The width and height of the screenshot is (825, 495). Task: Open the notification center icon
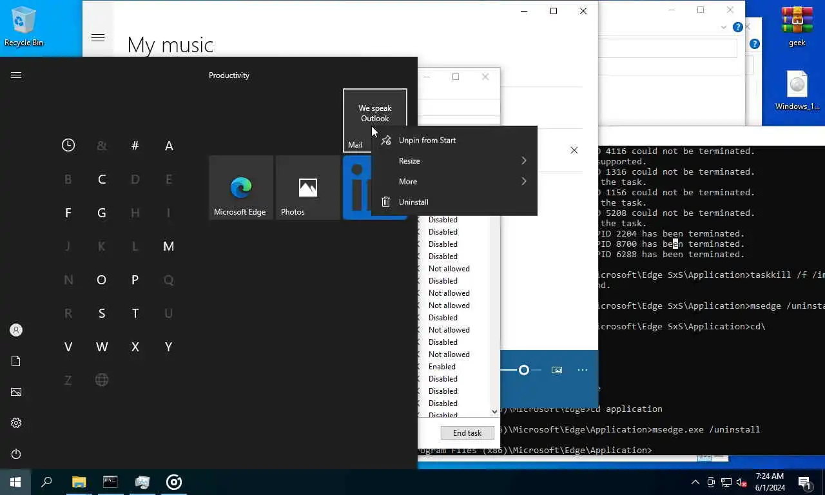[x=804, y=482]
